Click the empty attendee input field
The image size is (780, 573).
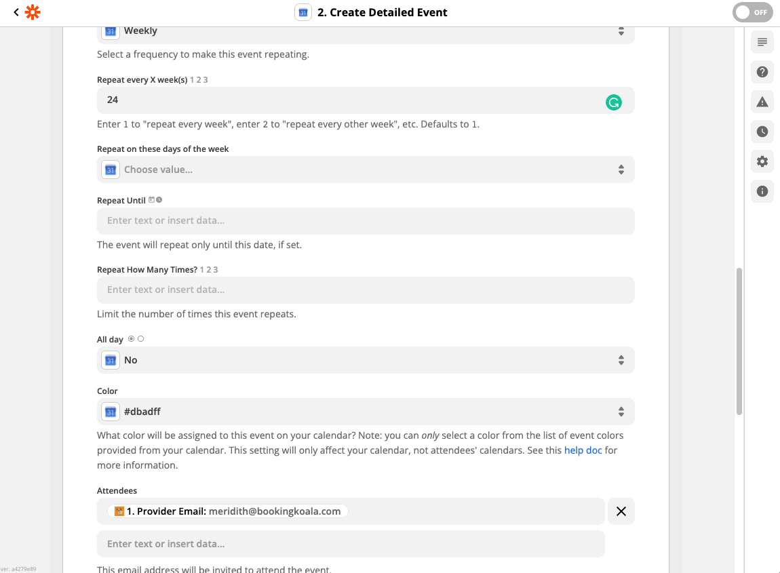tap(351, 544)
